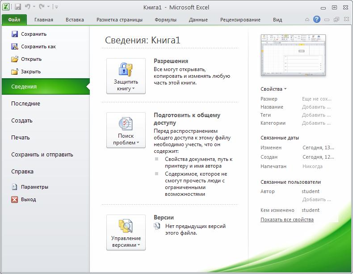Image resolution: width=353 pixels, height=274 pixels.
Task: Open the Разметка страницы tab
Action: (119, 20)
